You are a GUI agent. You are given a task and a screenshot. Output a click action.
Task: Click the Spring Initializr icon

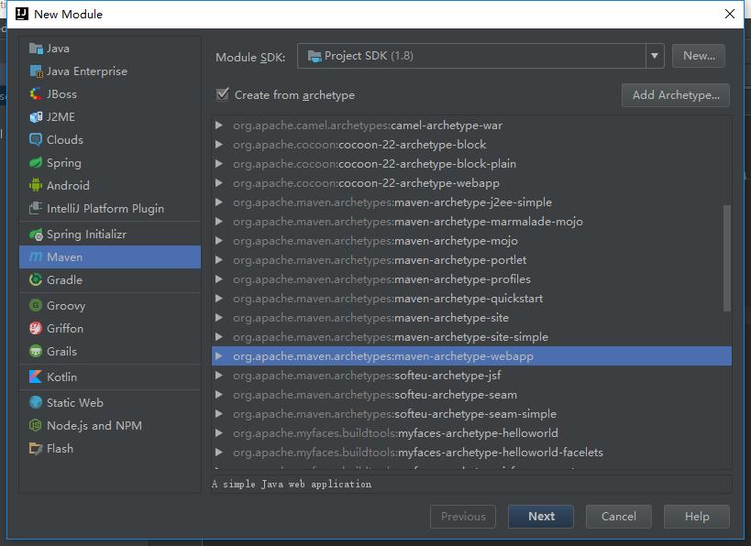[x=36, y=235]
